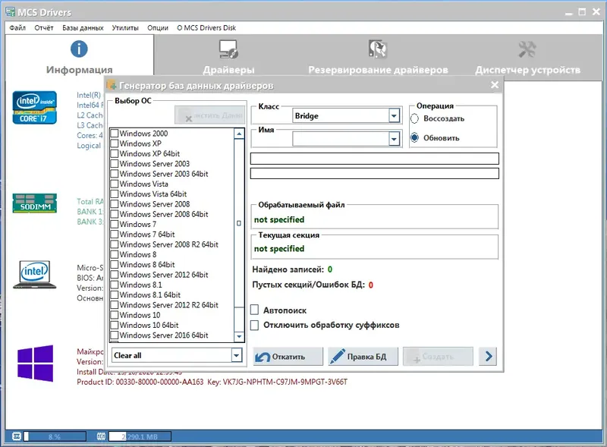Click the Intel Core i7 processor logo
The image size is (607, 447).
(x=34, y=108)
